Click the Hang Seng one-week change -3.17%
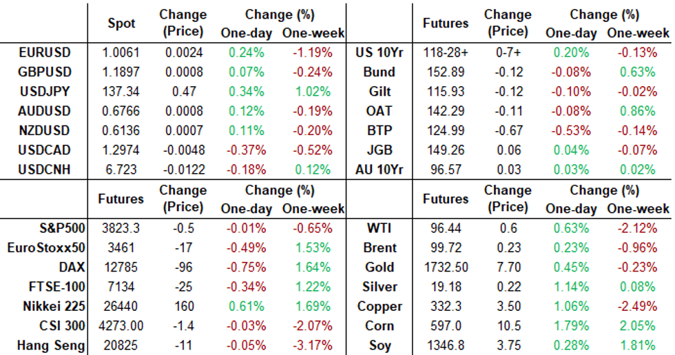The image size is (675, 355). tap(312, 345)
